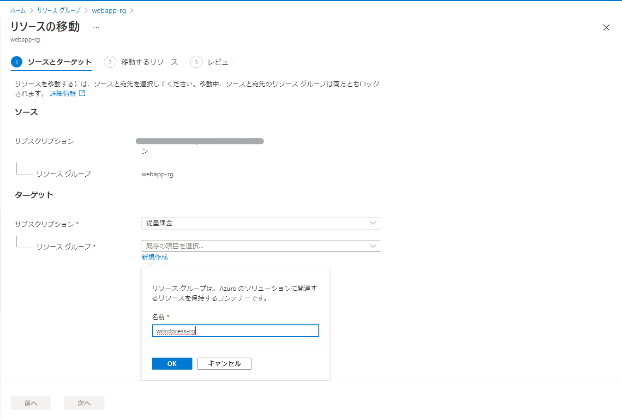The image size is (622, 419).
Task: Click the 前へ button
Action: pos(31,403)
